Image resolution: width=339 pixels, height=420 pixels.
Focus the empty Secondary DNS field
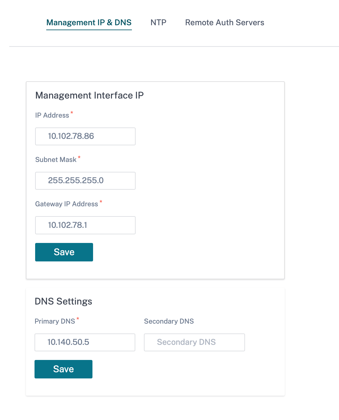[194, 342]
